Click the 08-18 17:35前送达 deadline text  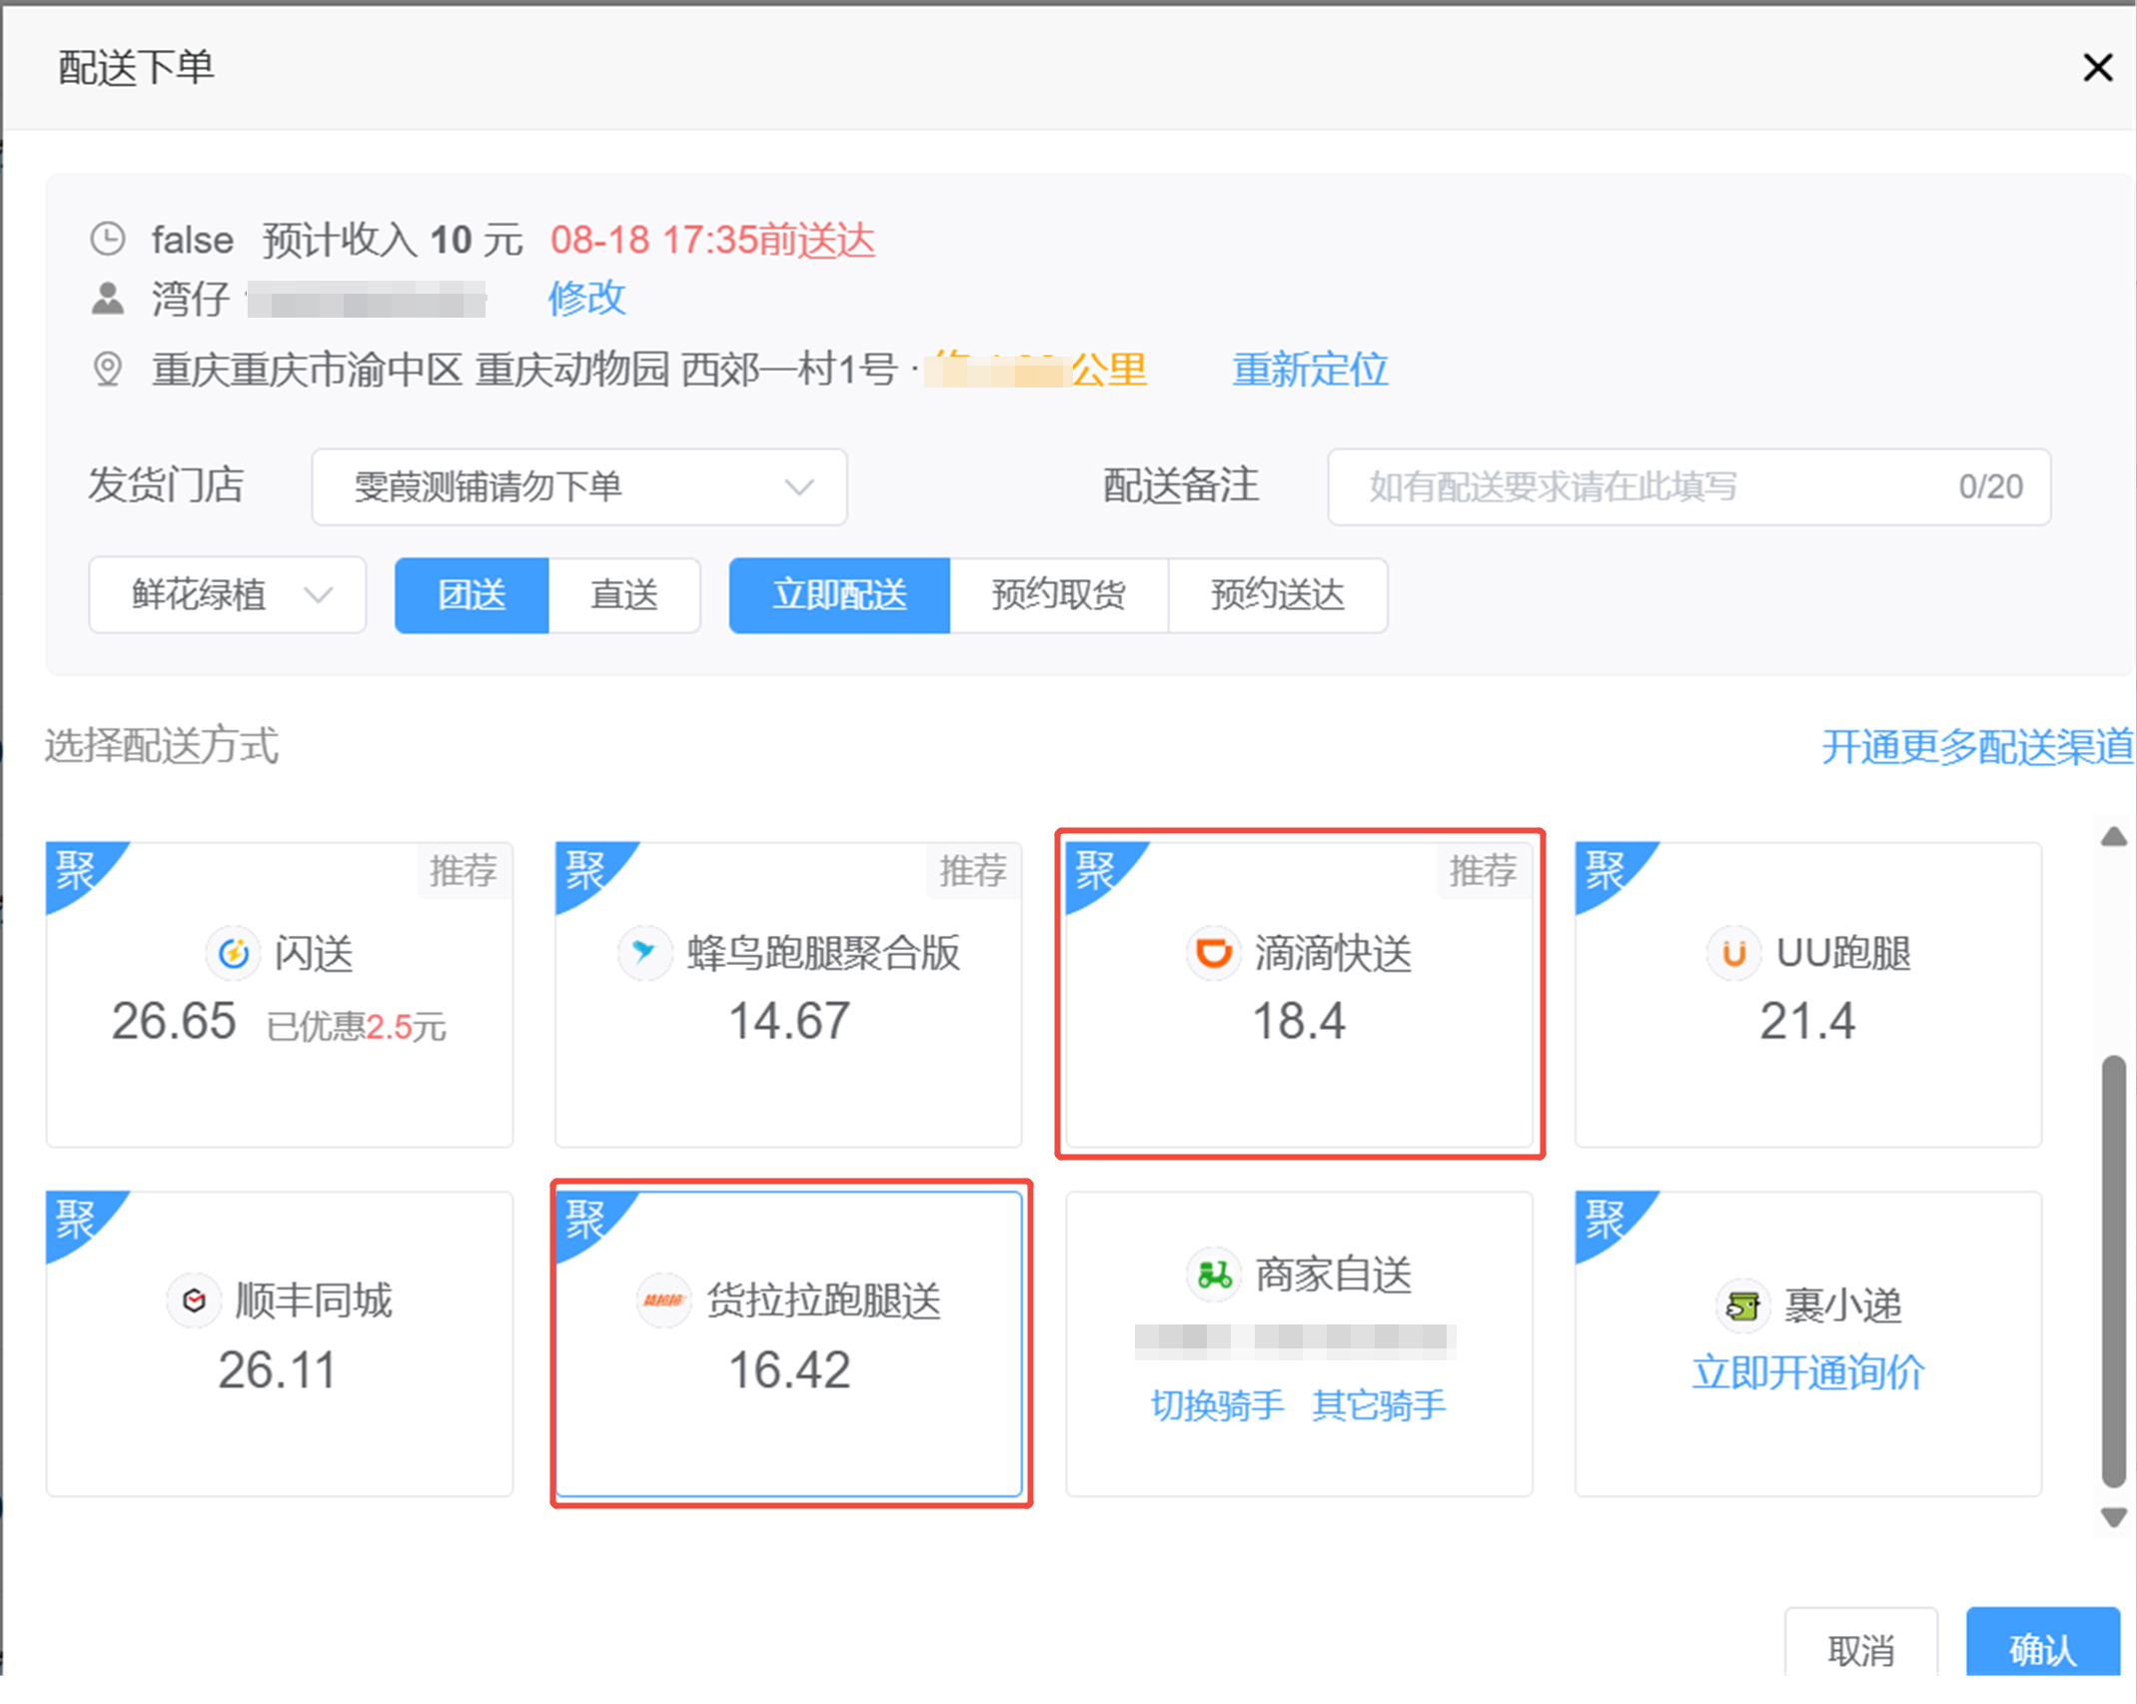[712, 240]
